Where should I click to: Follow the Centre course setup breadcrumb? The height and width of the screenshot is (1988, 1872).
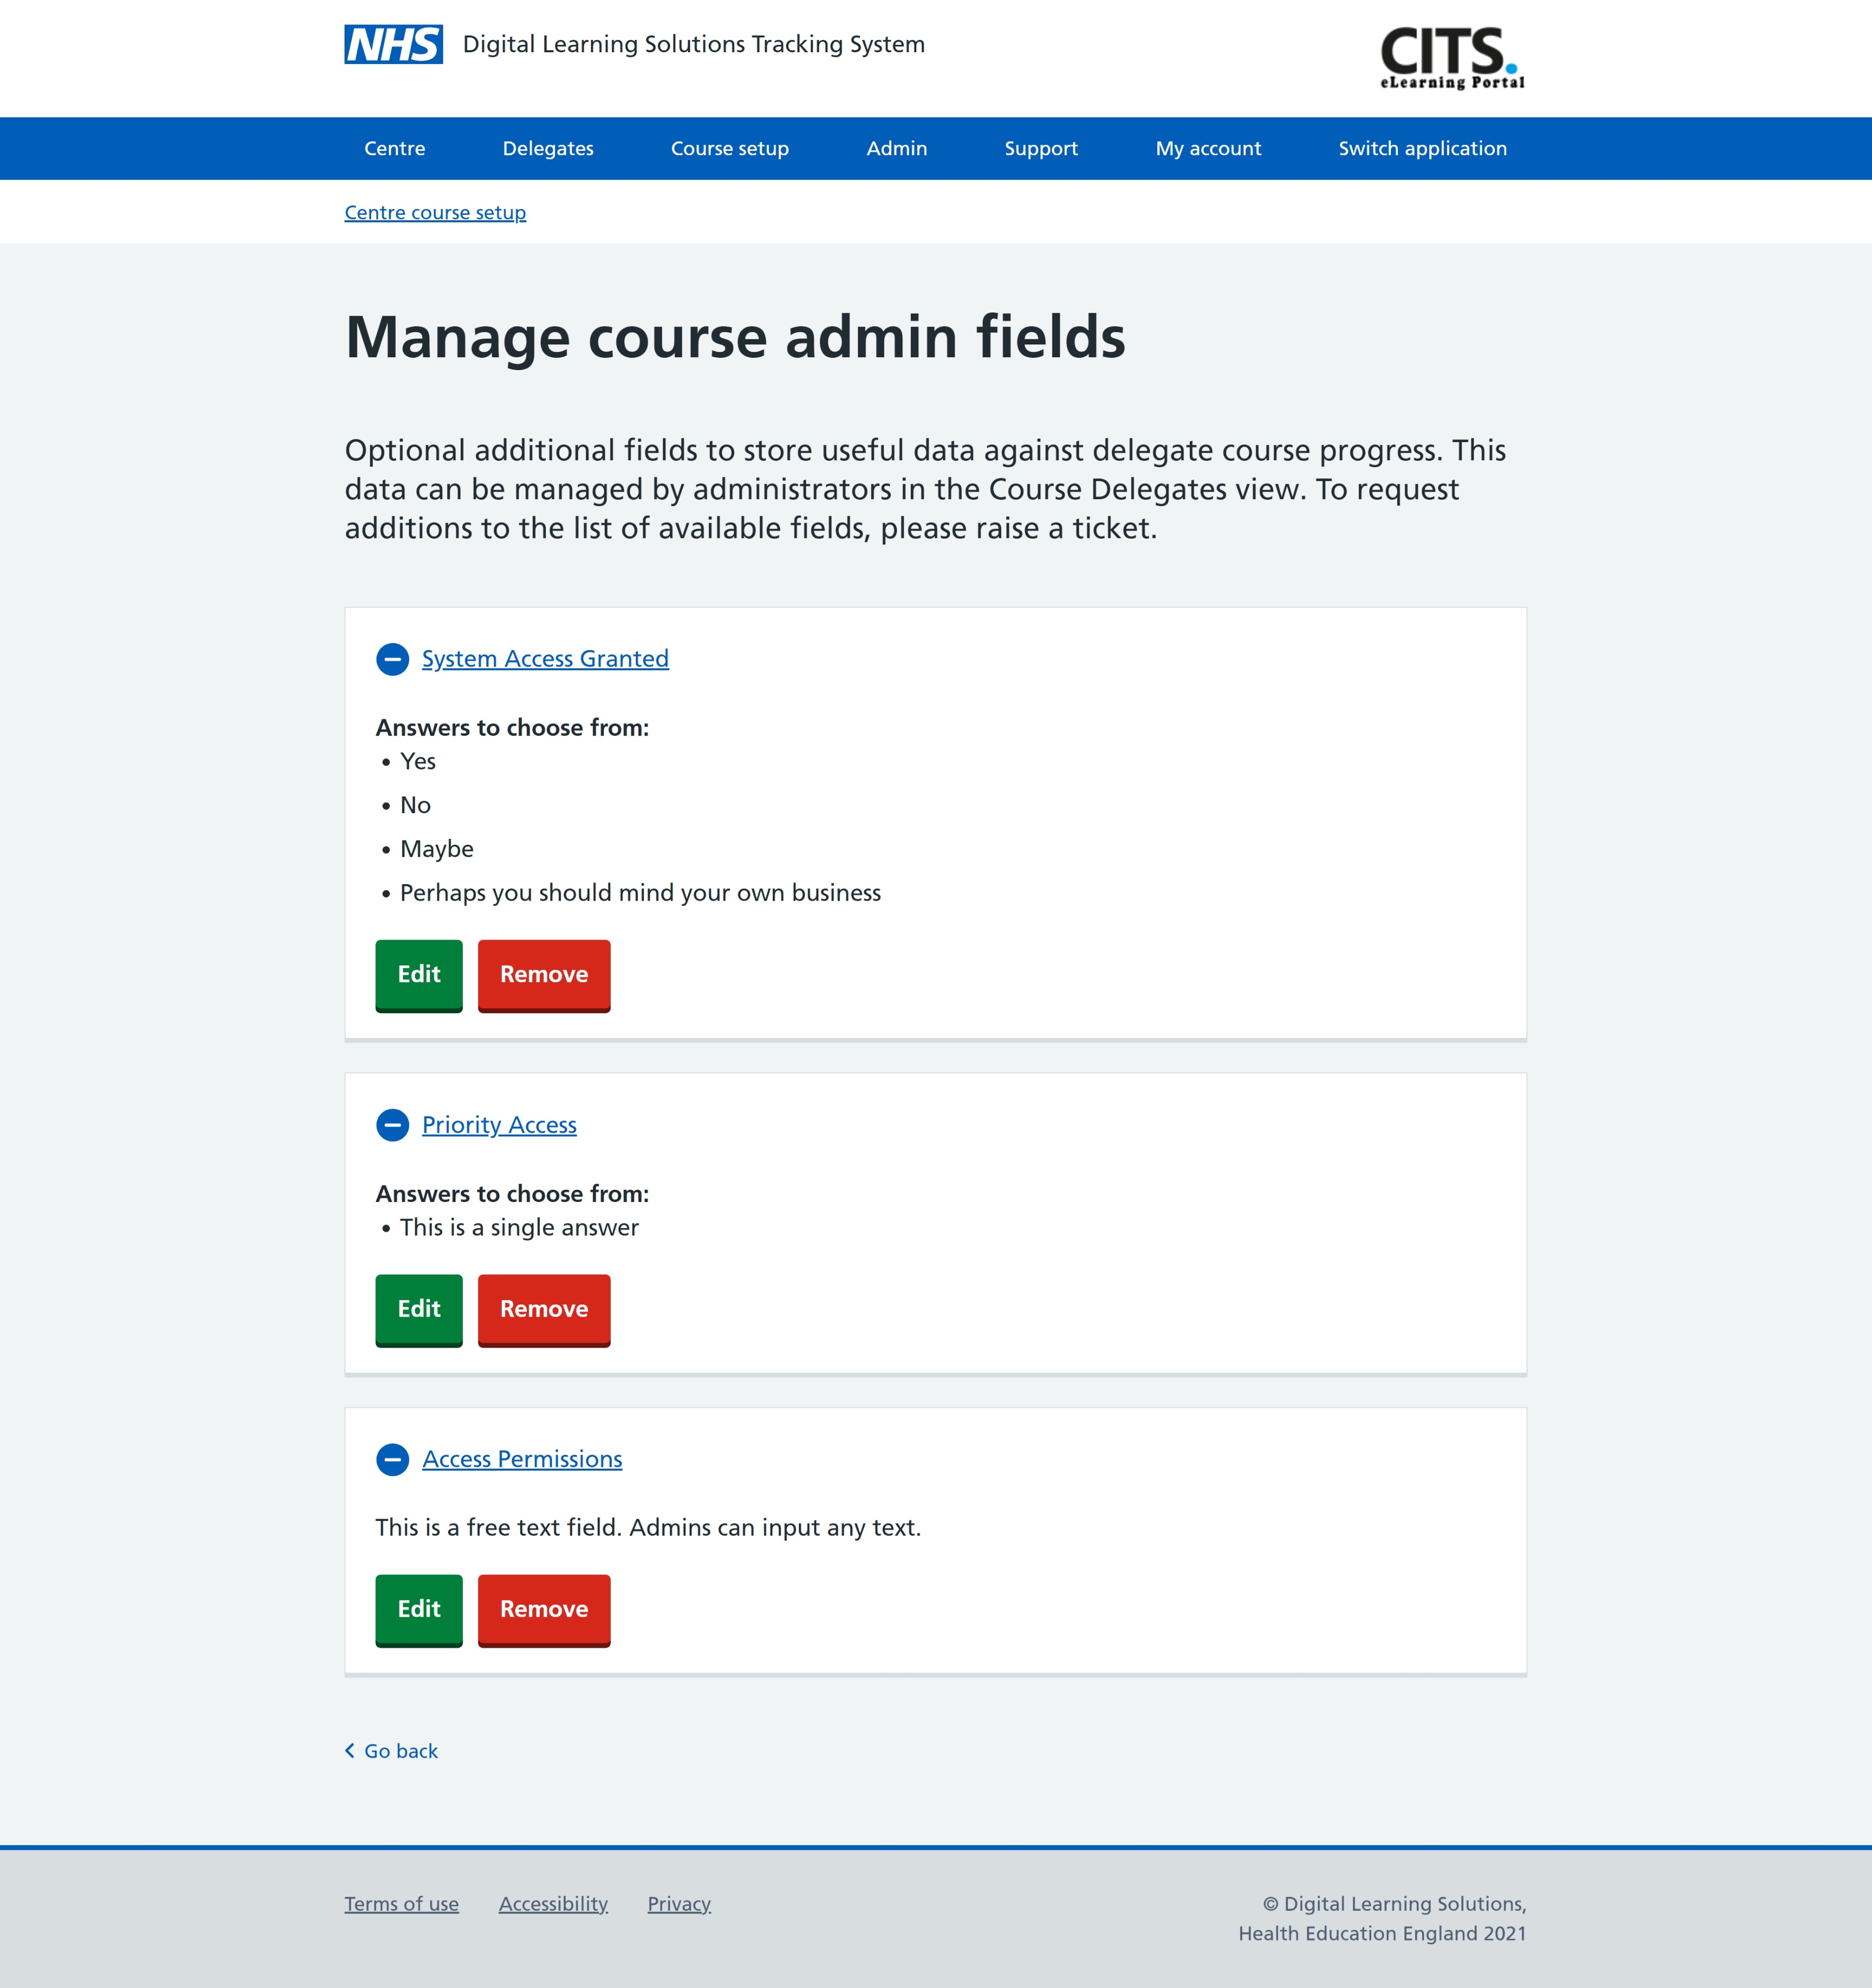pos(435,213)
